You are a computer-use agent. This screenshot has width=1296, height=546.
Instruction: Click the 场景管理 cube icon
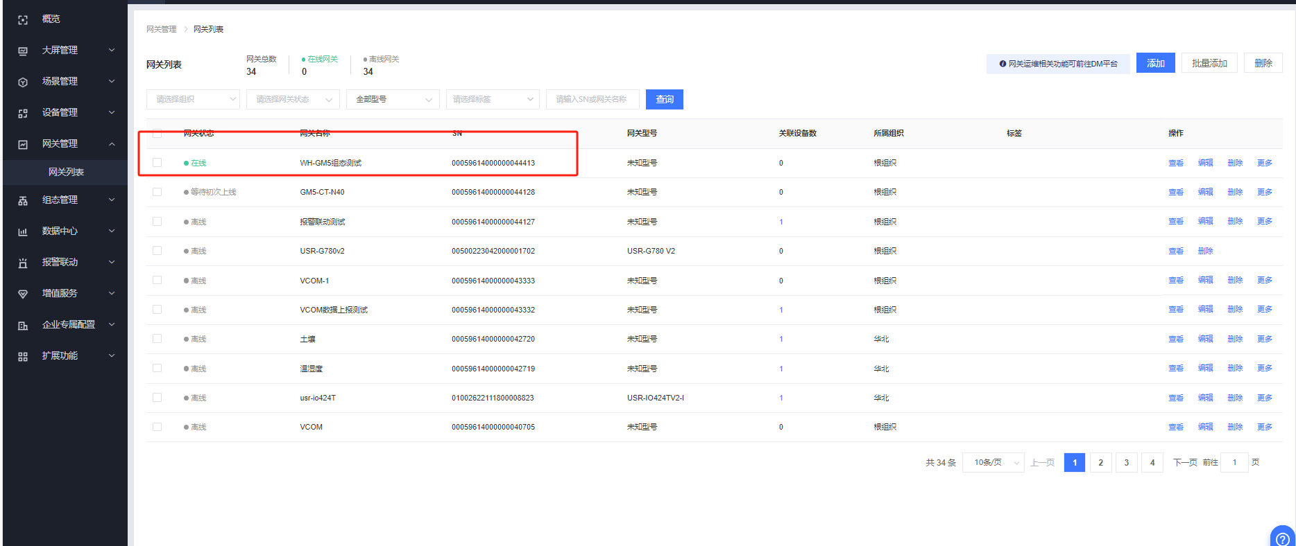click(x=23, y=82)
